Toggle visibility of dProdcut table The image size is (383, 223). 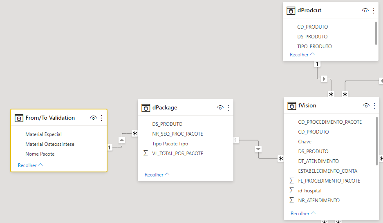click(365, 11)
